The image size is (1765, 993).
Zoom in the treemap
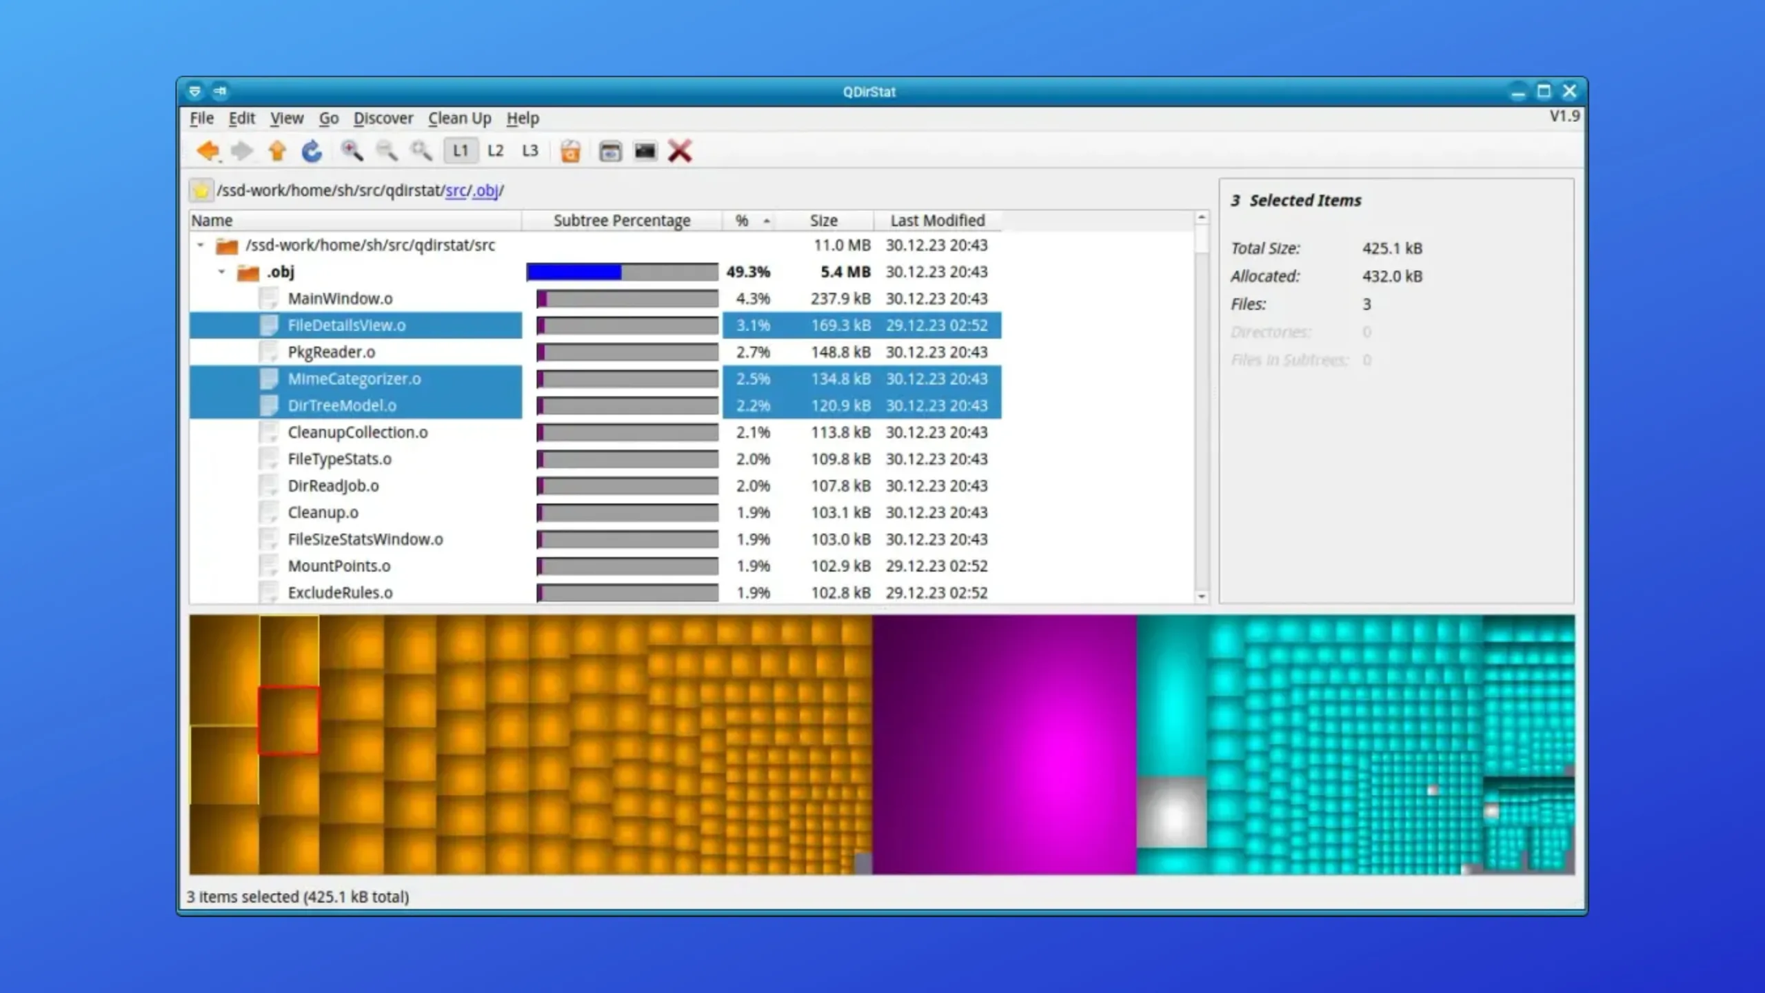click(x=352, y=150)
